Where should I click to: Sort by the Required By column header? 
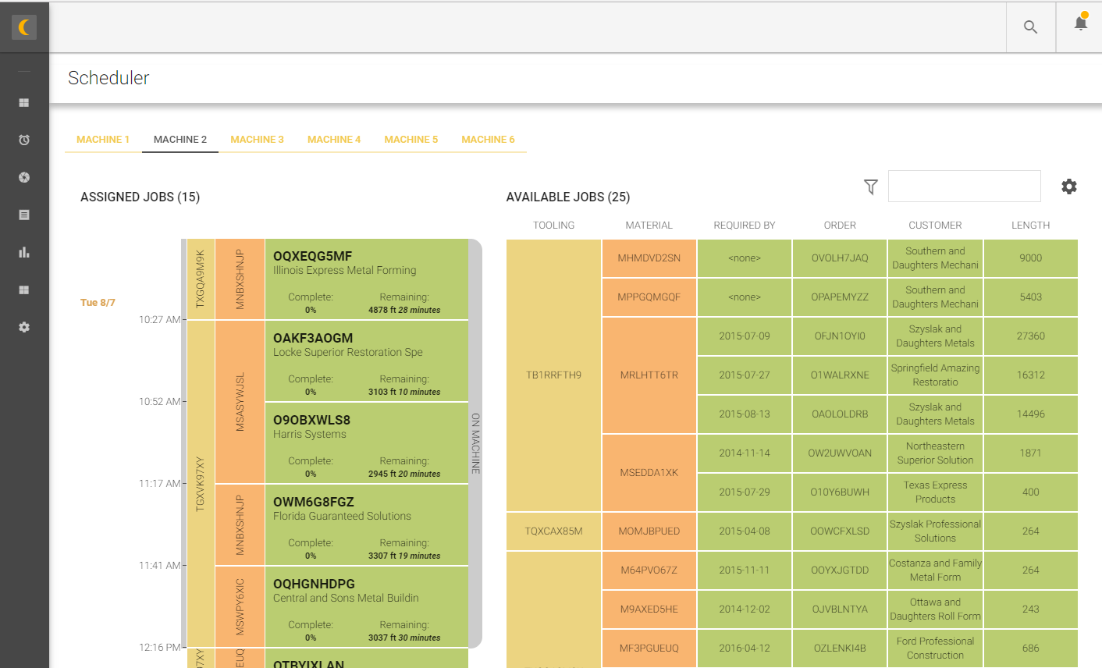[x=744, y=226]
